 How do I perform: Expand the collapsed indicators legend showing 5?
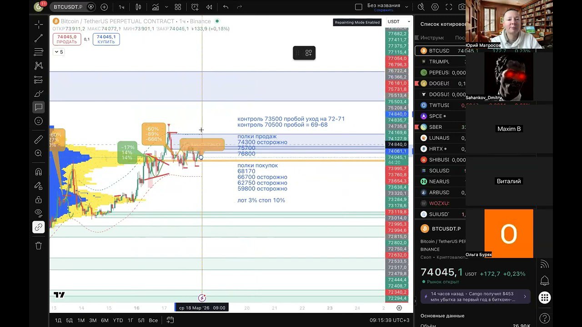tap(59, 52)
